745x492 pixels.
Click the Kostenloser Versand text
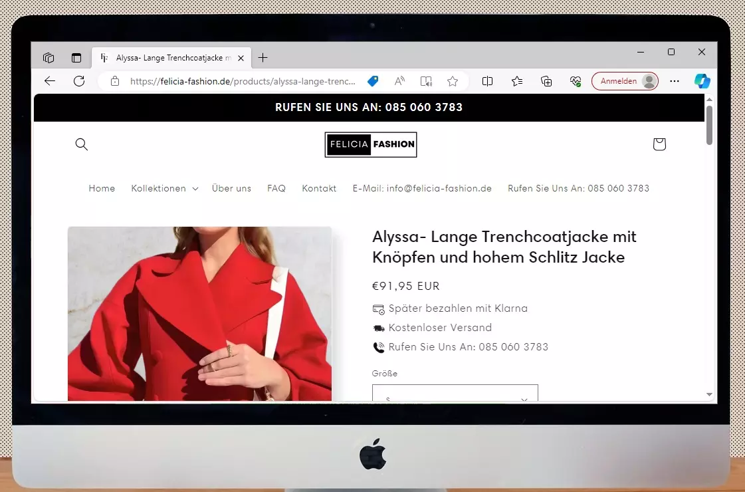coord(440,328)
